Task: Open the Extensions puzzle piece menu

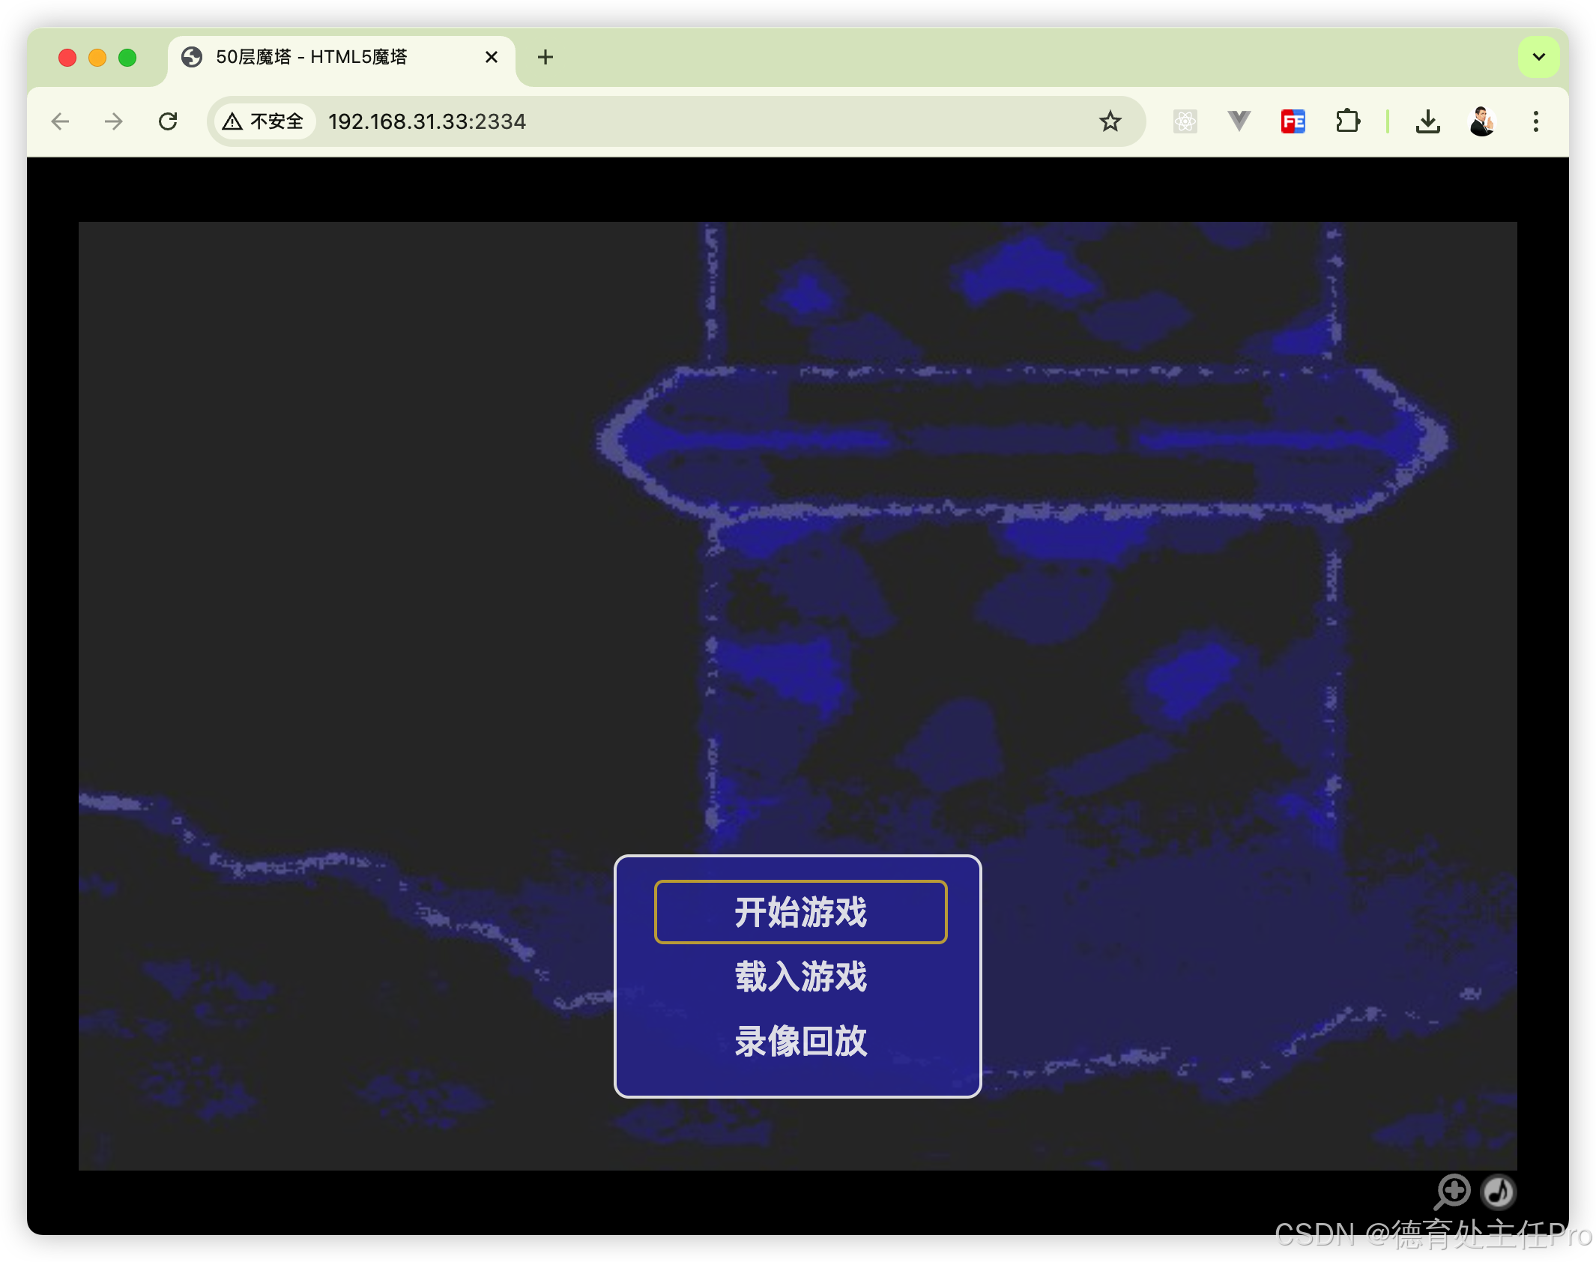Action: [1347, 121]
